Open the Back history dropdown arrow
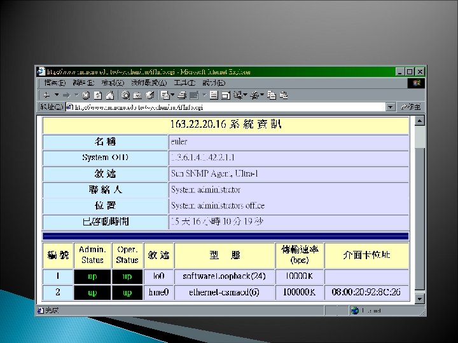Image resolution: width=458 pixels, height=343 pixels. (x=57, y=95)
